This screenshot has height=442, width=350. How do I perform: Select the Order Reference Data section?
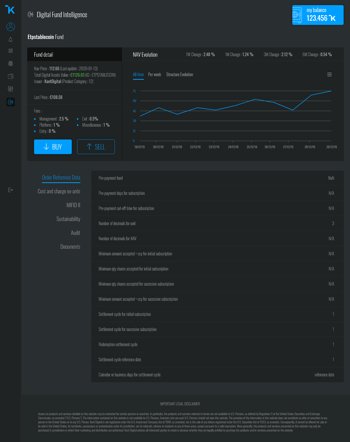point(61,177)
